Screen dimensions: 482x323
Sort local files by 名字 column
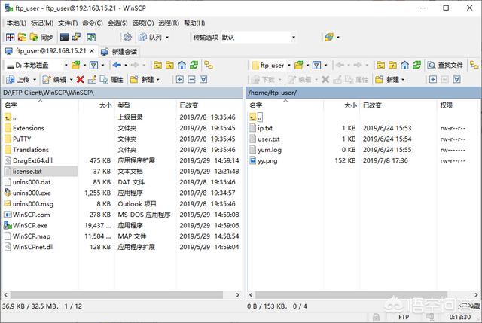40,105
